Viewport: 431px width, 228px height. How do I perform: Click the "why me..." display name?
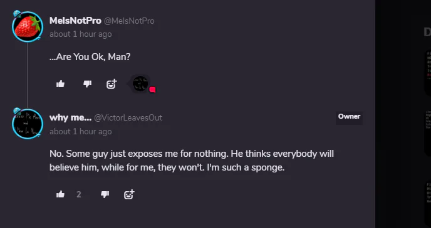click(70, 117)
